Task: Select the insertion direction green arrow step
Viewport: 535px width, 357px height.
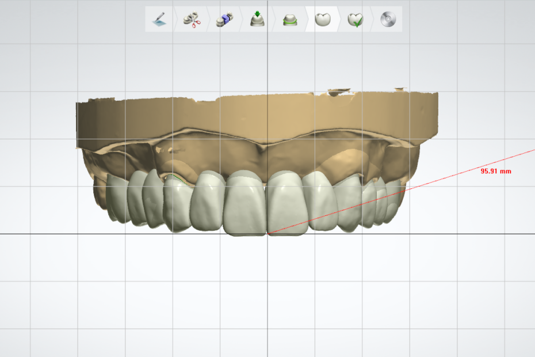Action: click(x=257, y=19)
